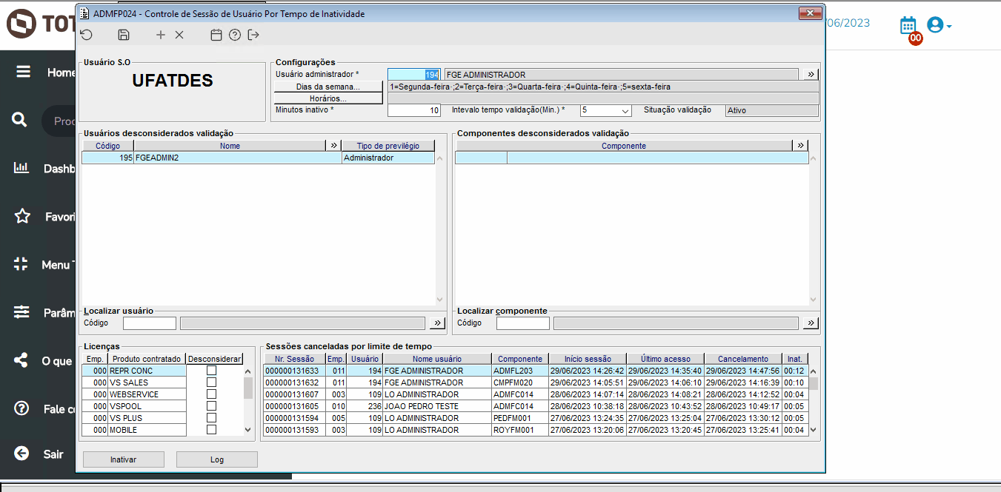Click the Inativar button
This screenshot has height=492, width=1001.
click(123, 459)
